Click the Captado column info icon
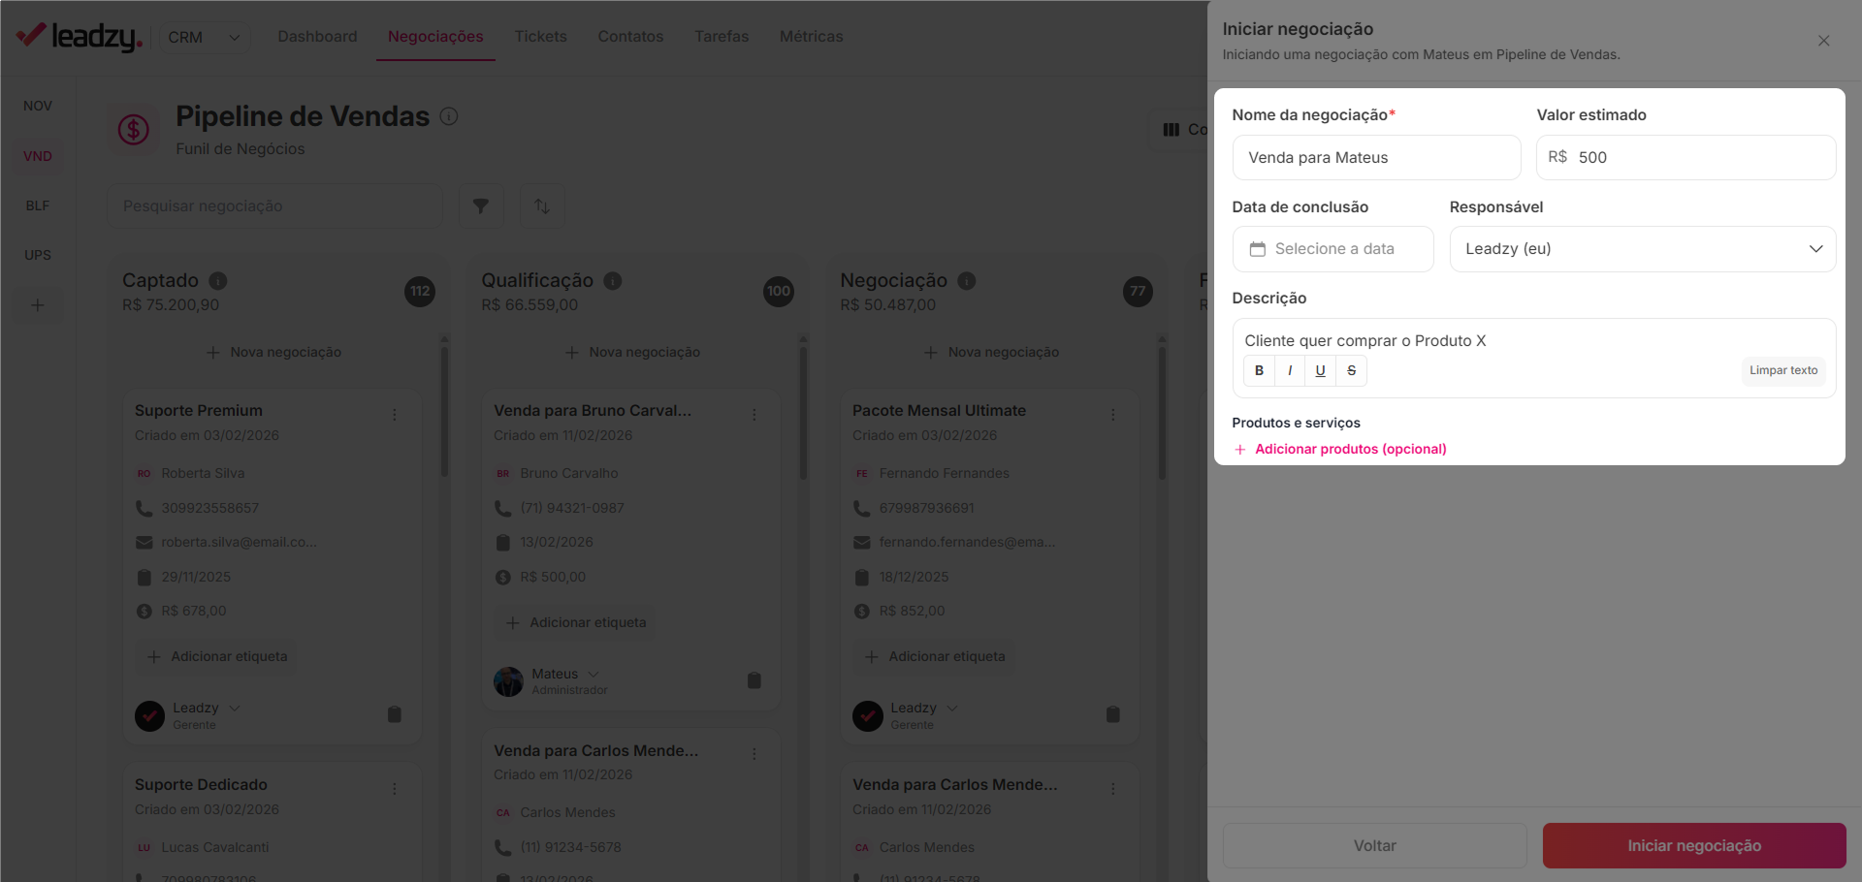This screenshot has width=1862, height=882. [218, 280]
